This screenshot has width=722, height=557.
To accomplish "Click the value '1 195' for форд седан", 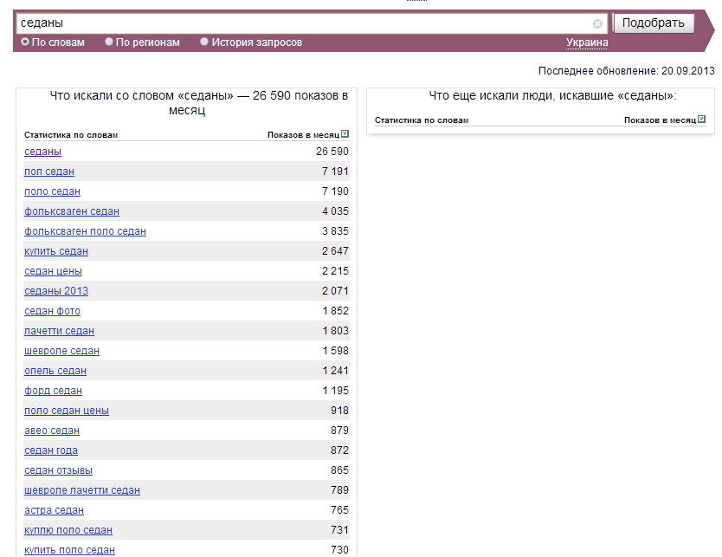I will click(x=336, y=391).
